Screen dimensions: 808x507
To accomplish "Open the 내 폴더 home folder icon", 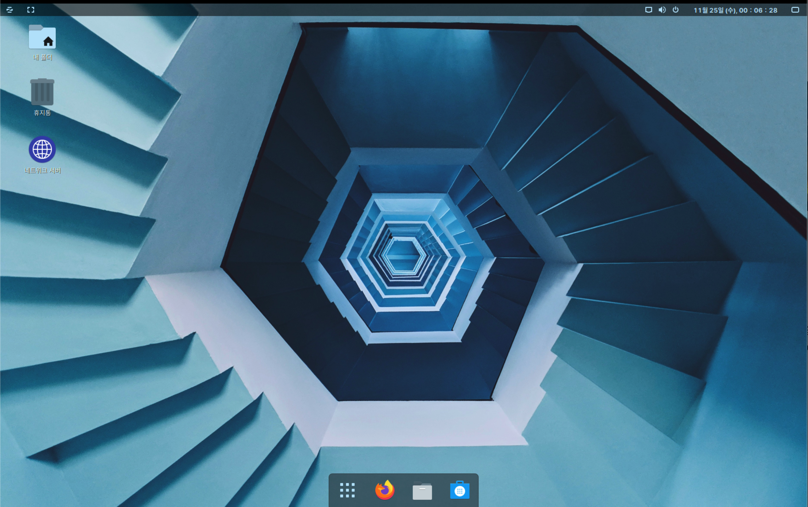I will (x=42, y=36).
